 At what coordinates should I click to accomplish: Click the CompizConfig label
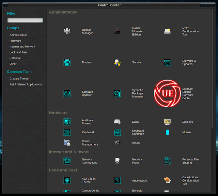pyautogui.click(x=91, y=191)
